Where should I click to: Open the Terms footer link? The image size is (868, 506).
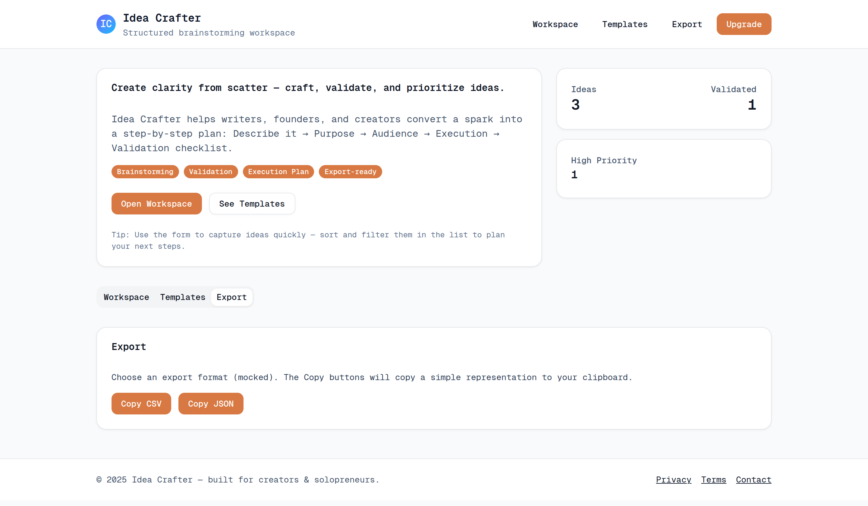[713, 479]
